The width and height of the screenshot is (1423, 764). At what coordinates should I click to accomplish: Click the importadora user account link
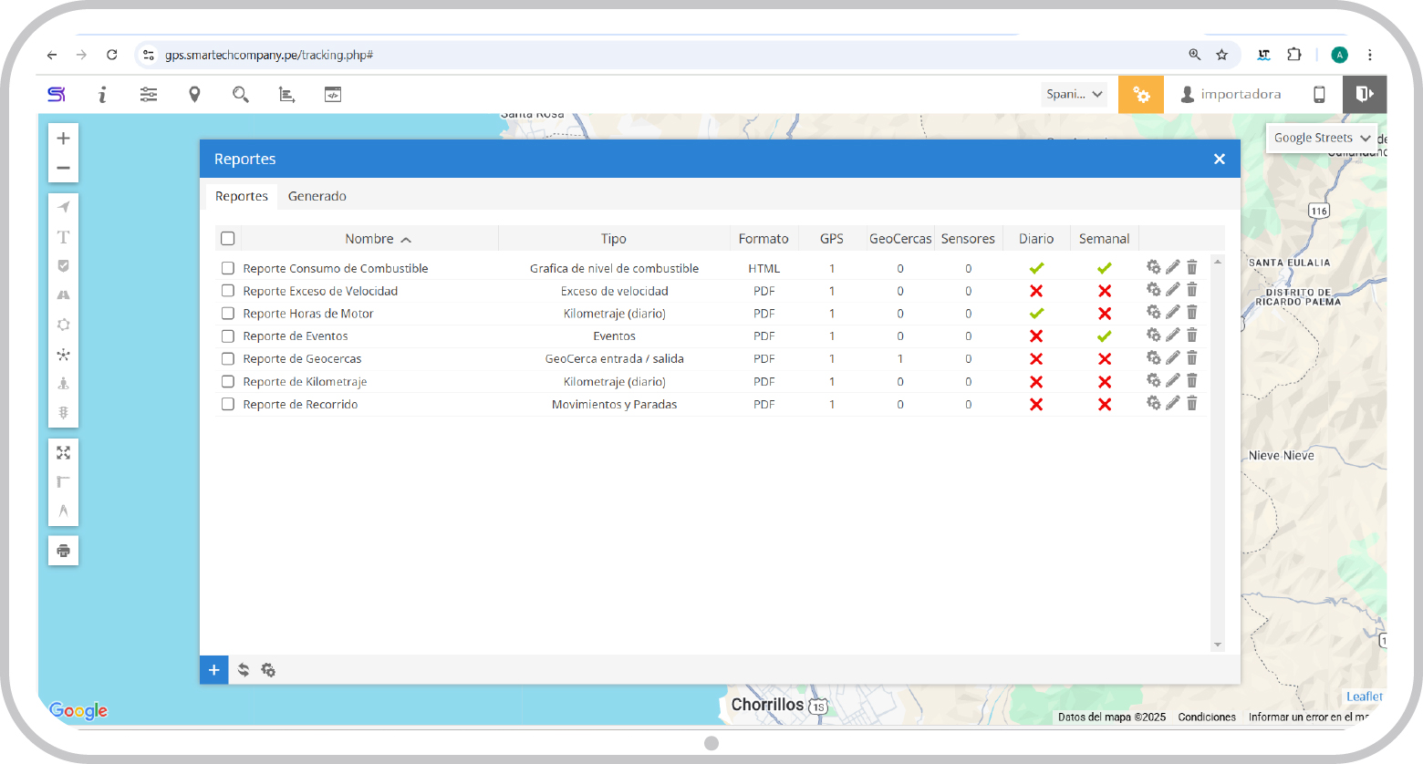point(1231,94)
